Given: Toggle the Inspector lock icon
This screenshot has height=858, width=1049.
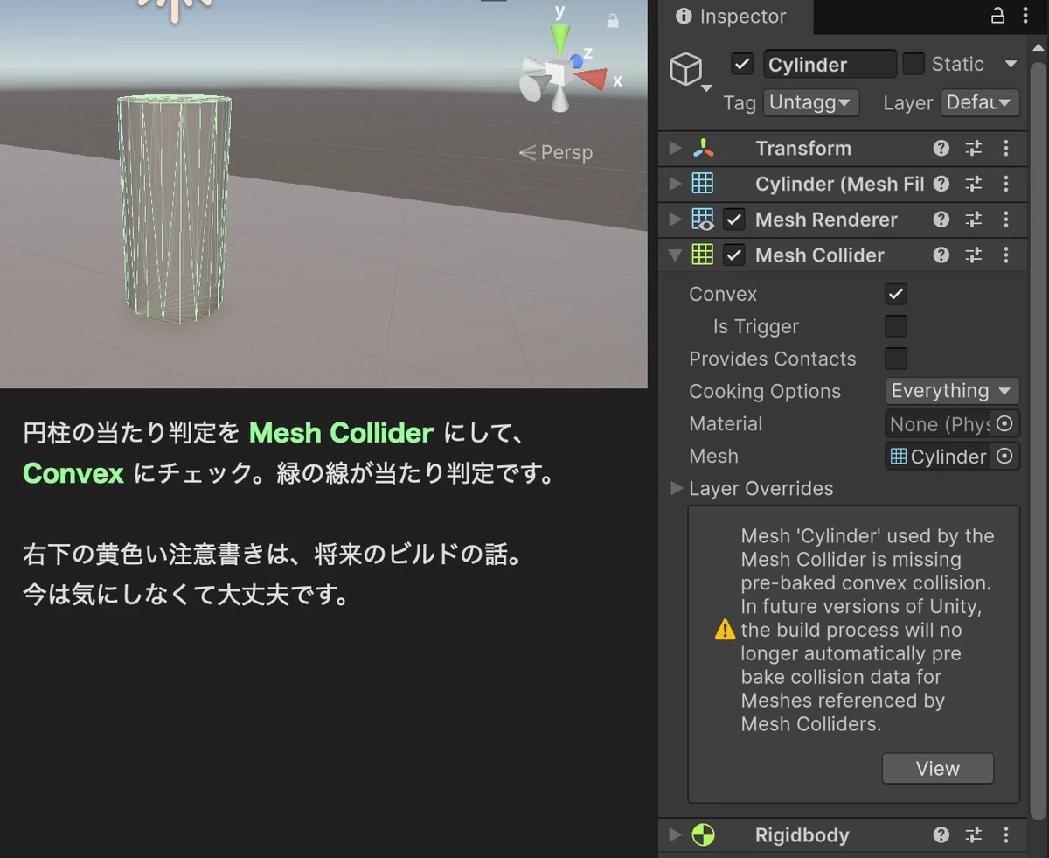Looking at the screenshot, I should (x=997, y=16).
